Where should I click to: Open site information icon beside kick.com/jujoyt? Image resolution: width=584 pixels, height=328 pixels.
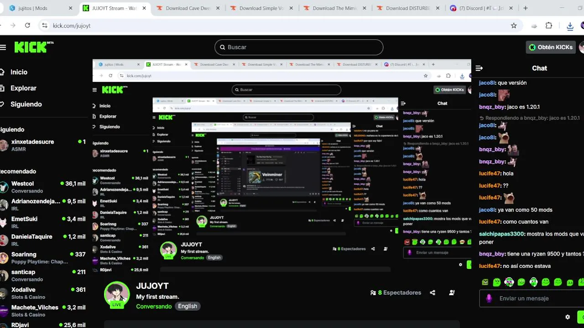(44, 26)
